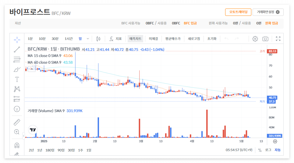Select the Text annotation tool
The image size is (294, 163).
coord(17,79)
